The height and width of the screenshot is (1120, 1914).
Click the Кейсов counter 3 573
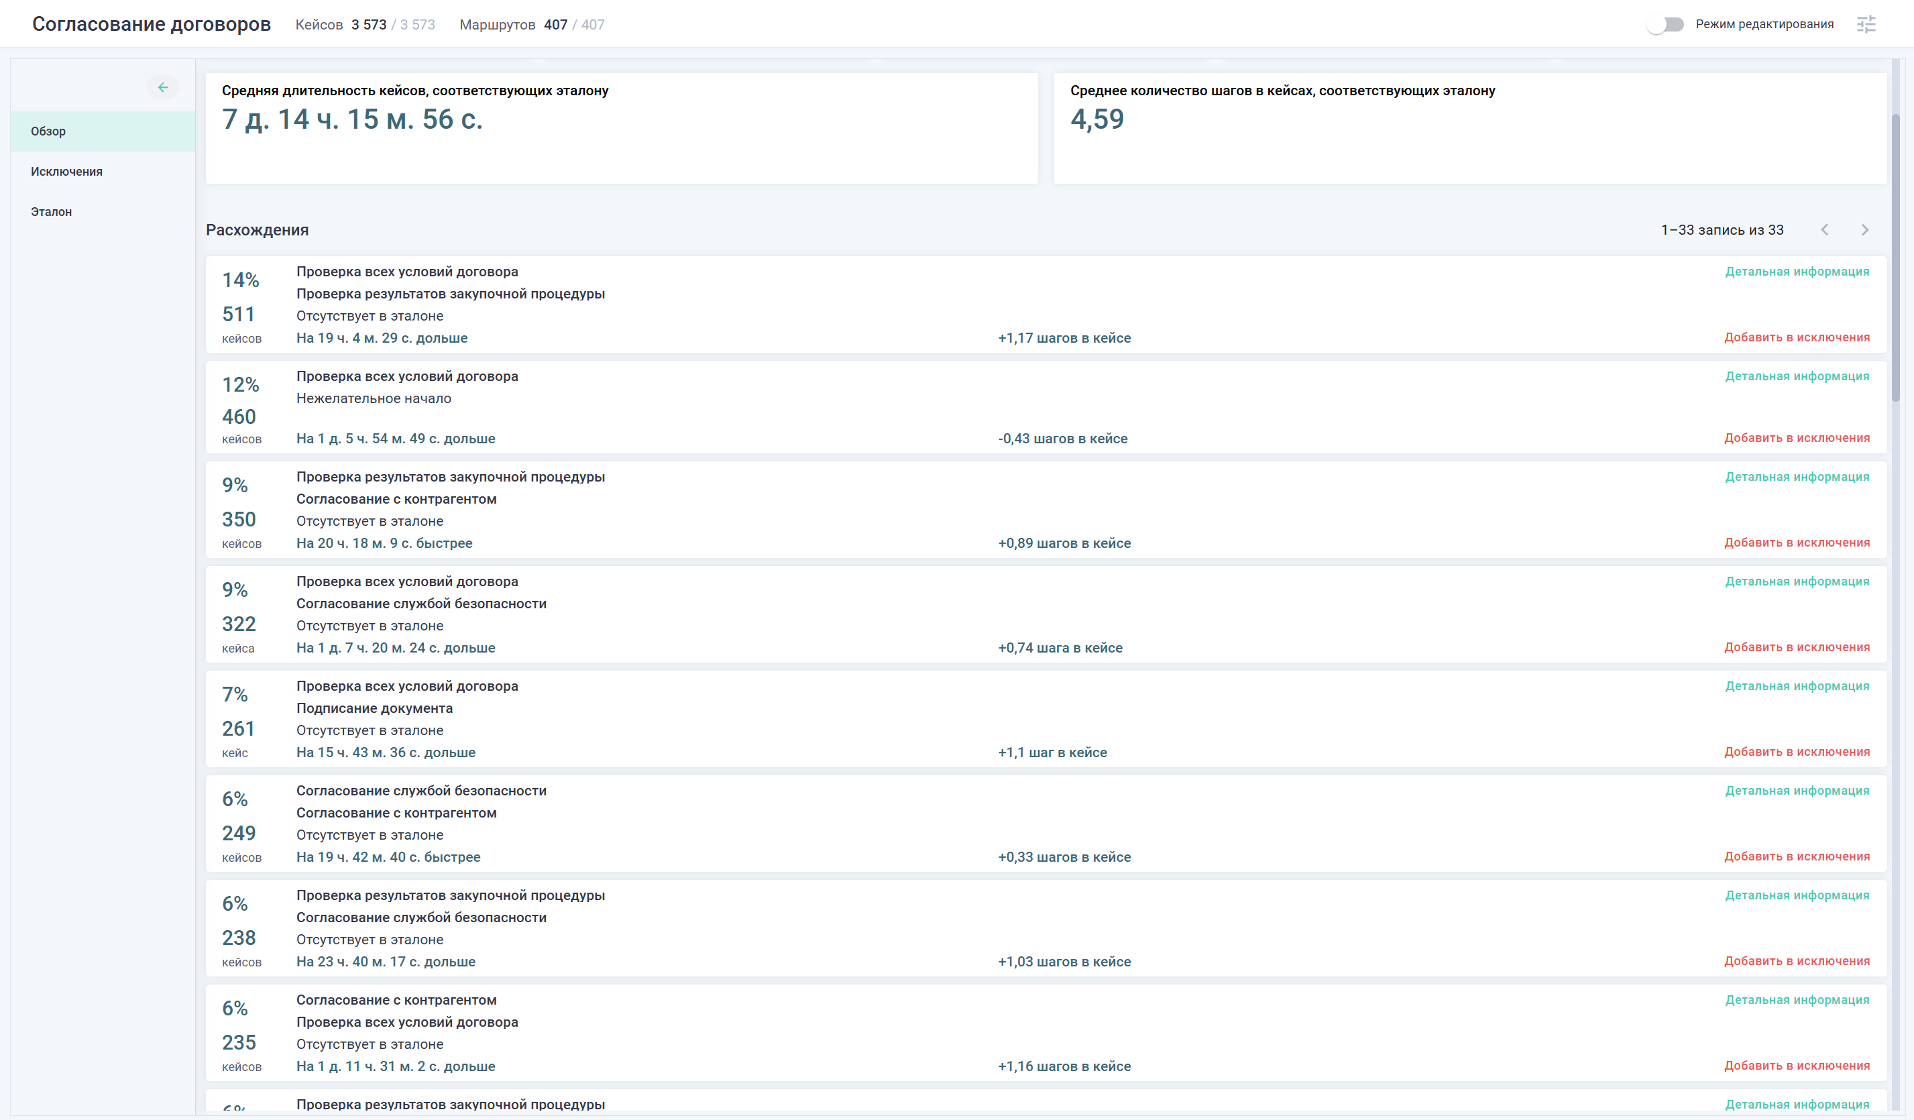tap(368, 23)
